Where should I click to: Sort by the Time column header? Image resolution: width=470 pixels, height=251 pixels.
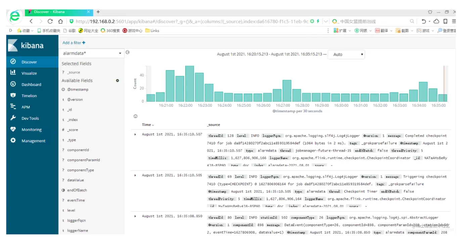click(148, 125)
